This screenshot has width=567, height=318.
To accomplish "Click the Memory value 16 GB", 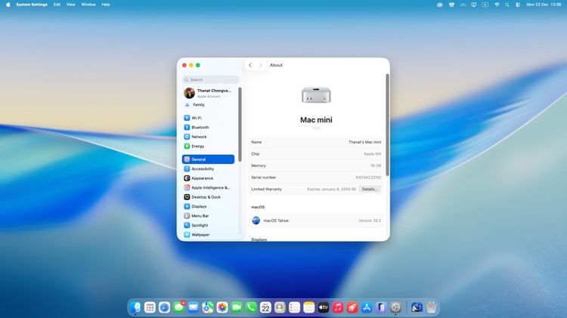I will 375,165.
